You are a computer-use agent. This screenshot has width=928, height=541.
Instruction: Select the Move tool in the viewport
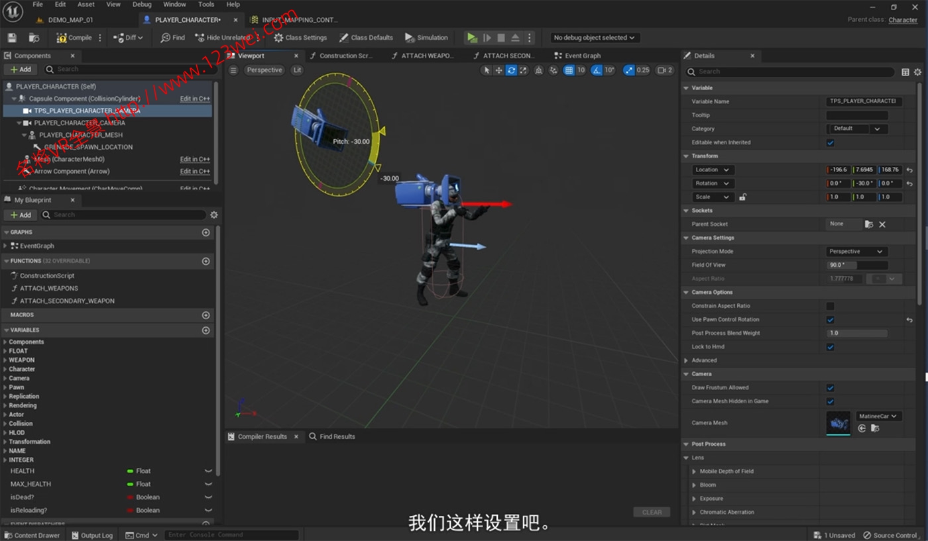tap(498, 70)
